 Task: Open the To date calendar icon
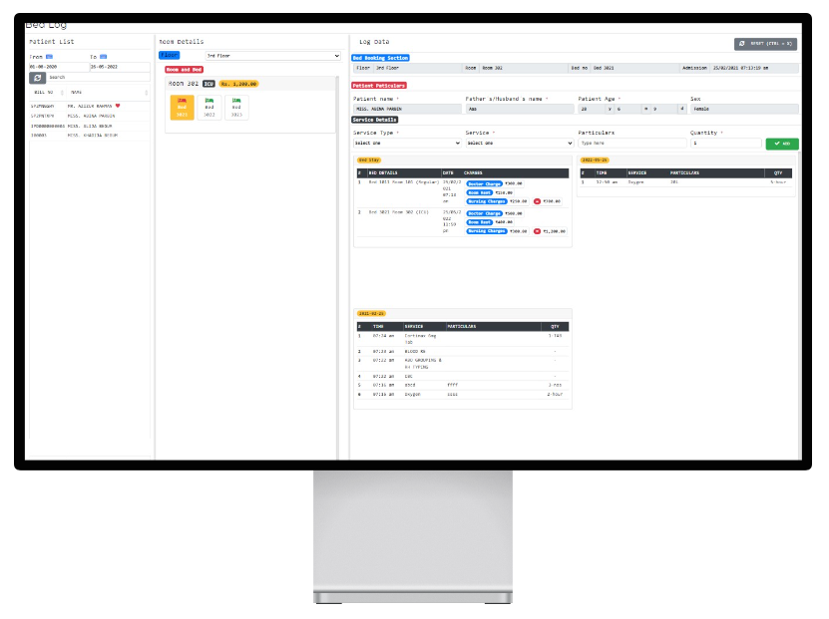[x=103, y=57]
